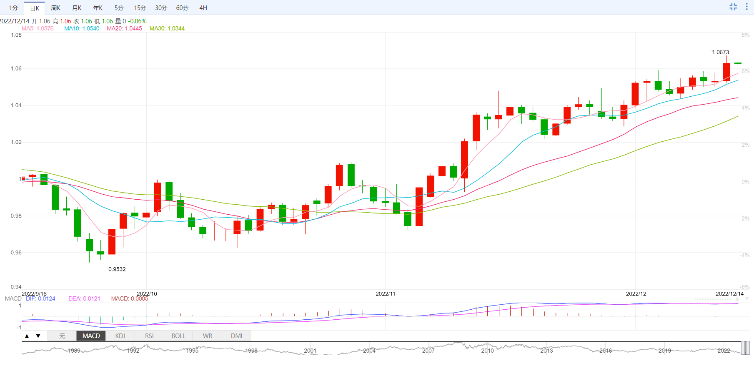Switch indicator to KDJ
Screen dimensions: 754x366
click(x=120, y=336)
